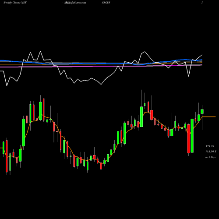219x219 pixels.
Task: Click the MunafaSutra.com label at top
Action: tap(75, 3)
